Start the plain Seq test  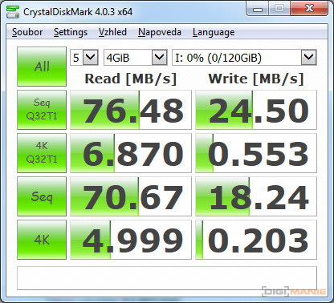pos(42,196)
